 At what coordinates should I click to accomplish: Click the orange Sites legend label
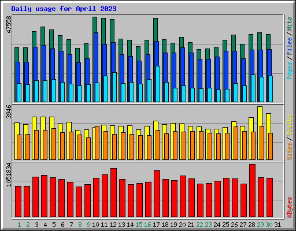pos(290,151)
